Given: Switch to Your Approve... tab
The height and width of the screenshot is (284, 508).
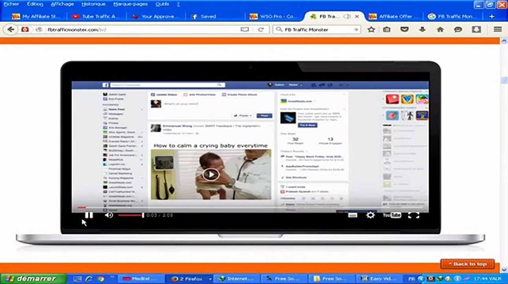Looking at the screenshot, I should 155,17.
